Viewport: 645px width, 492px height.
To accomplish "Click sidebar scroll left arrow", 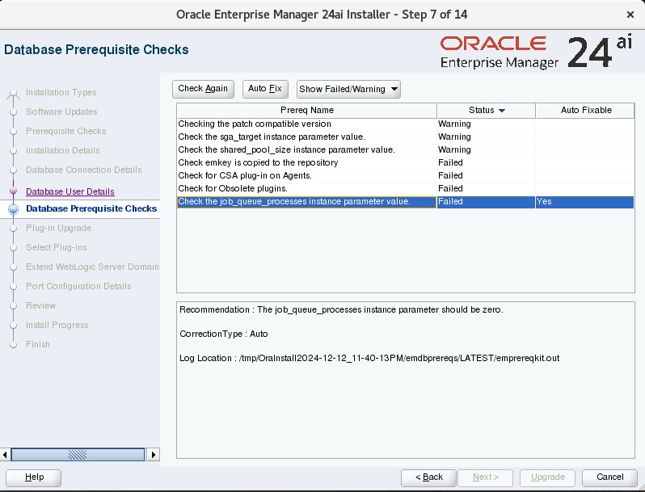I will pyautogui.click(x=5, y=455).
